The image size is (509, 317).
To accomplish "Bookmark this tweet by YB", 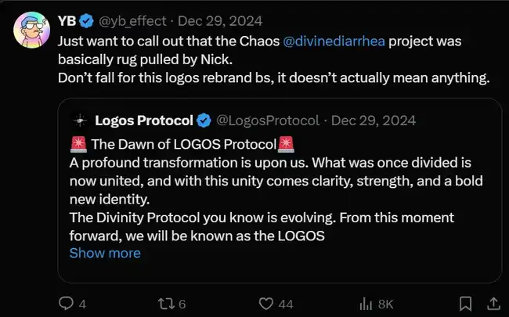I will click(x=465, y=302).
